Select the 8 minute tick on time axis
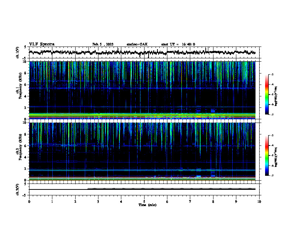This screenshot has height=226, width=292. coord(213,202)
